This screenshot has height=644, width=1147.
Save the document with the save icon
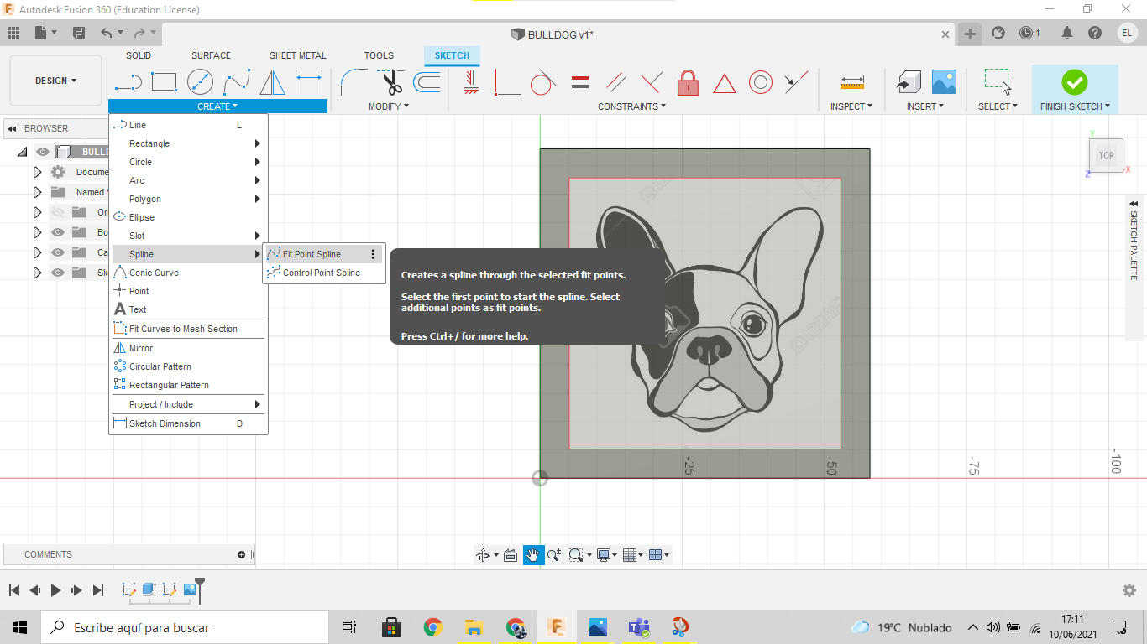(79, 33)
